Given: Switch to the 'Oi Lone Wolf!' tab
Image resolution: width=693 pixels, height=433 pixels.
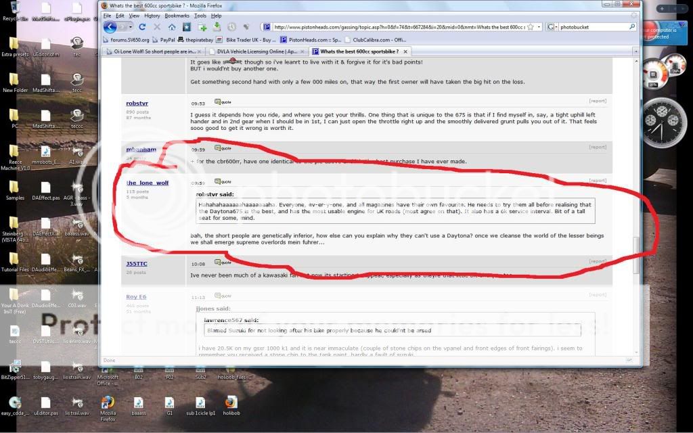Looking at the screenshot, I should pyautogui.click(x=154, y=51).
